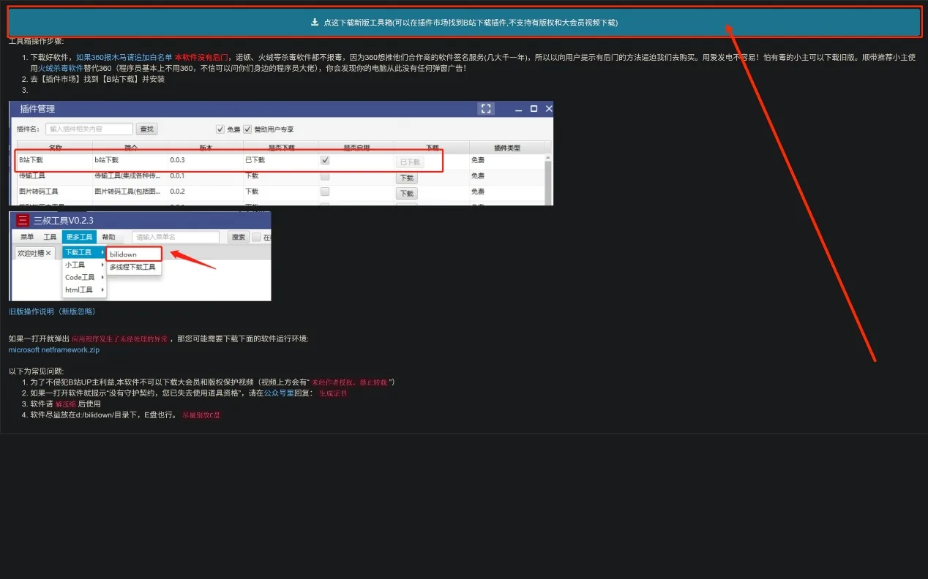Open the 如果360报木马请追加白名单 link
This screenshot has height=579, width=928.
(124, 57)
